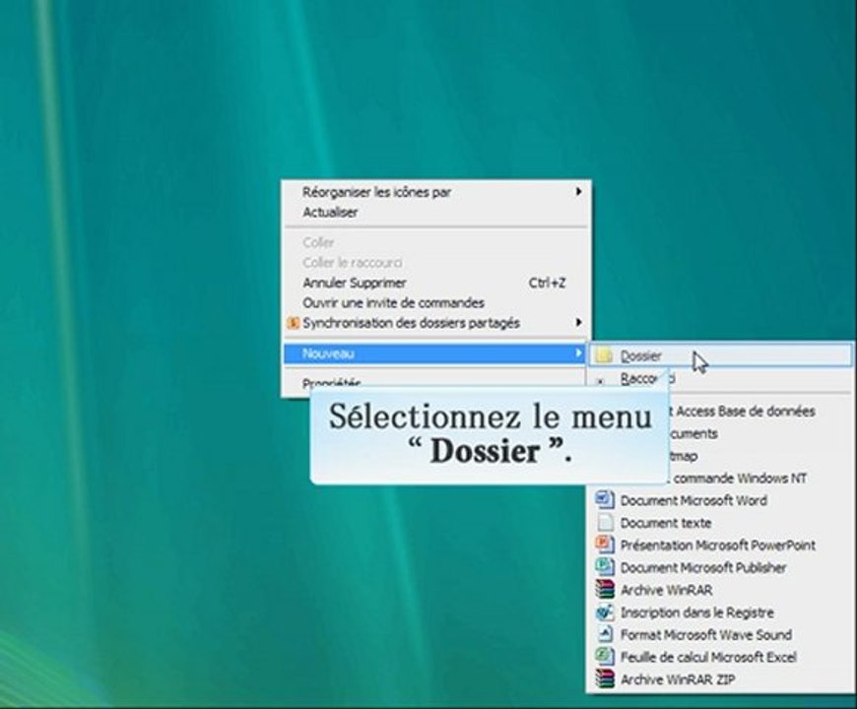
Task: Select Synchronisation des dossiers partagés
Action: click(435, 323)
